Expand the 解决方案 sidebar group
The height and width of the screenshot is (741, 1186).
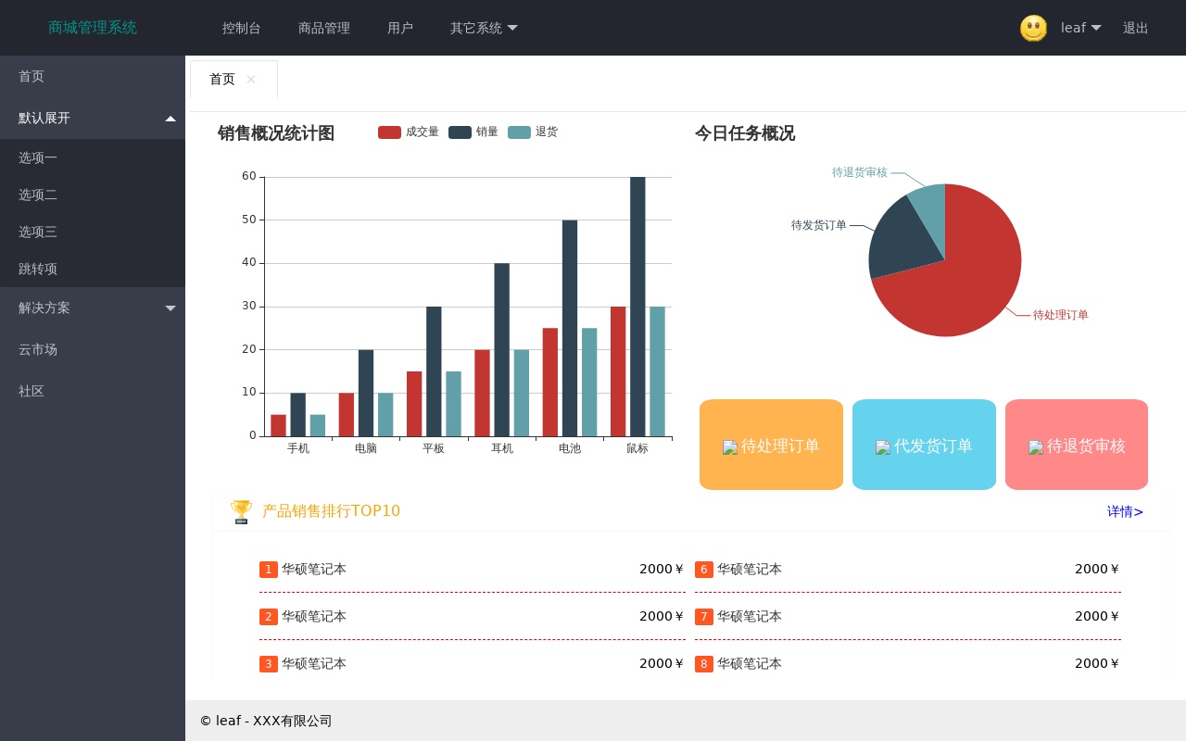pos(93,308)
